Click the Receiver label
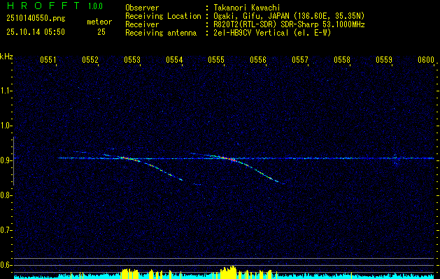The image size is (440, 279). [x=142, y=24]
